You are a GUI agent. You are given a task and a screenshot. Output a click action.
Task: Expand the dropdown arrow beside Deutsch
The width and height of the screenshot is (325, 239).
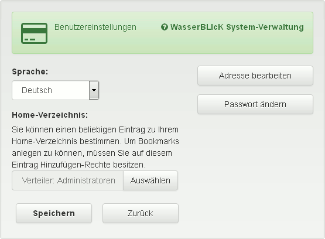[94, 90]
